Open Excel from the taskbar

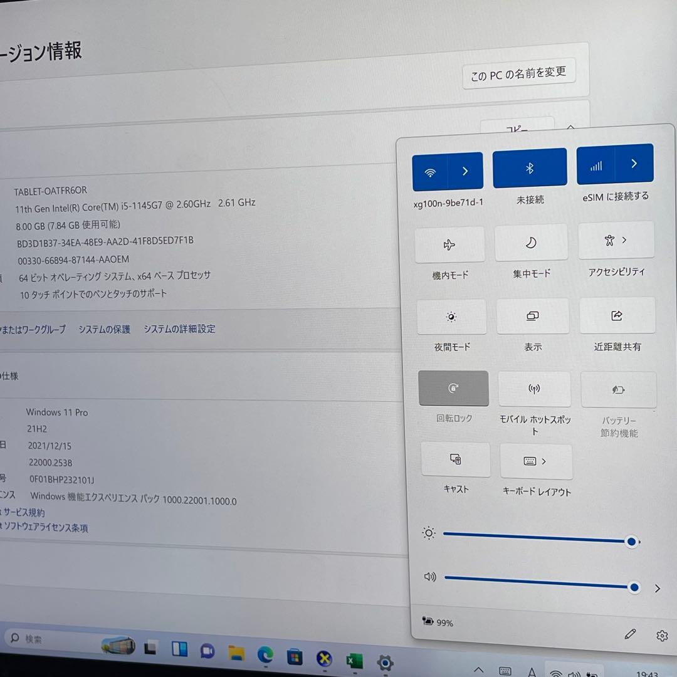pyautogui.click(x=354, y=661)
